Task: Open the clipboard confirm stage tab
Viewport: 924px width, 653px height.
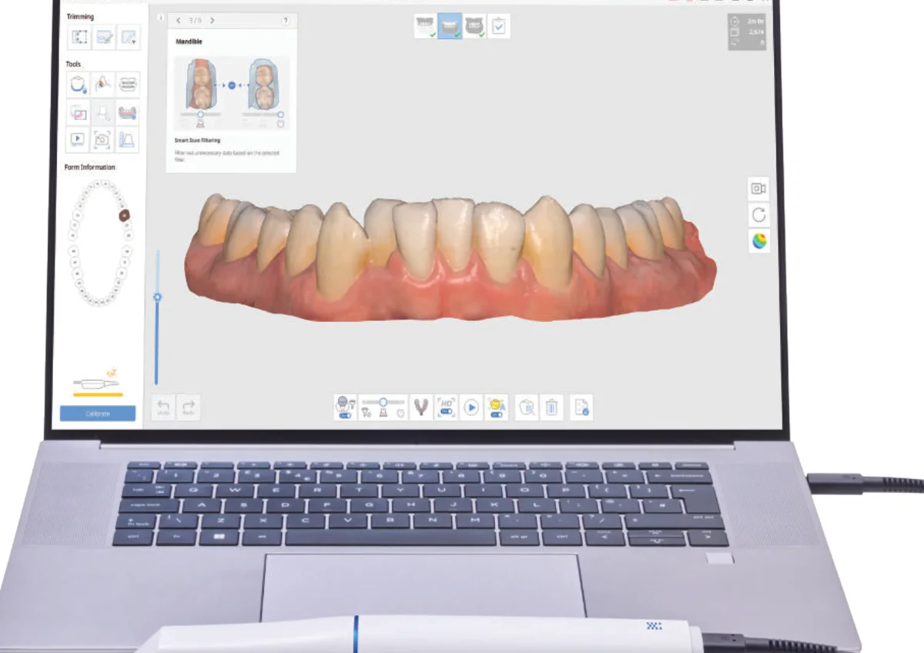Action: point(498,26)
